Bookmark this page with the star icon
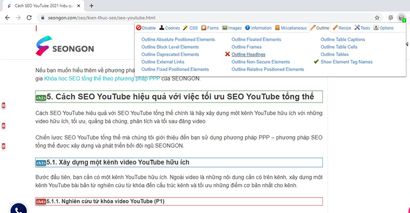410x213 pixels. [x=377, y=18]
